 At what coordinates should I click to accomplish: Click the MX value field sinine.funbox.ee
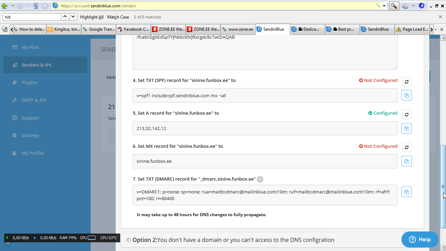[x=265, y=161]
